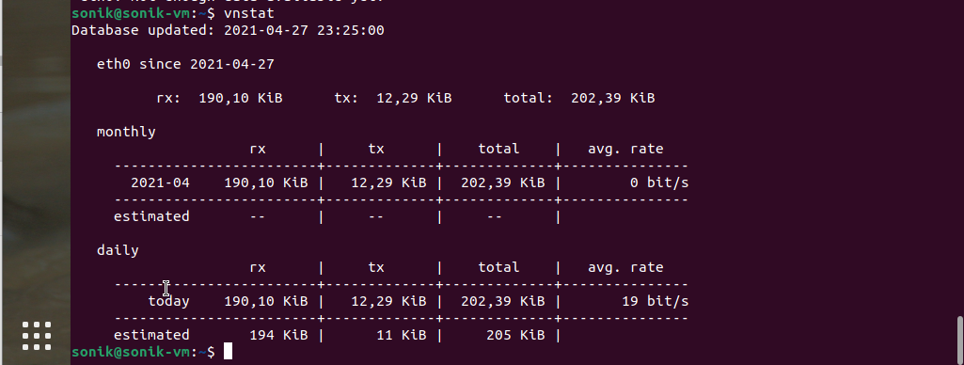
Task: Click the 'avg. rate' header in the daily table
Action: click(x=625, y=267)
